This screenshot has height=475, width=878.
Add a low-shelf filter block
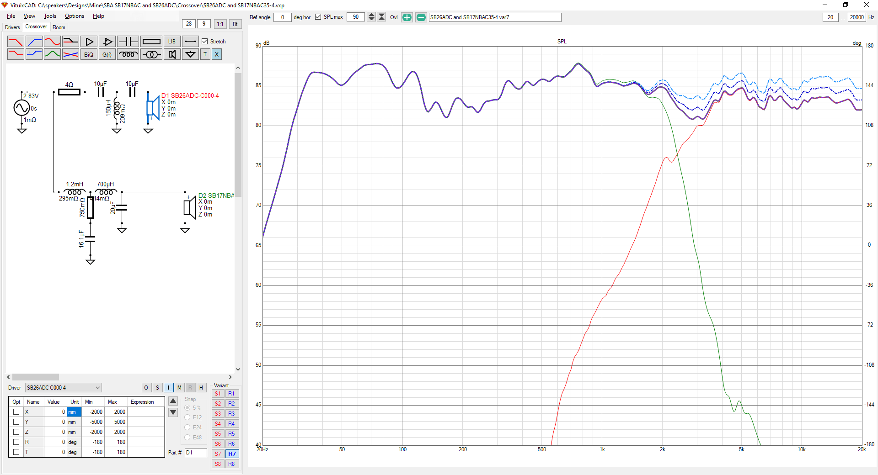[x=16, y=54]
